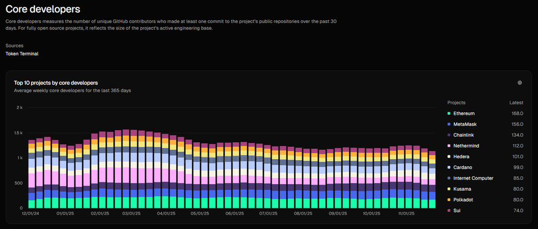Click the blue MetaMask legend swatch
The height and width of the screenshot is (229, 538).
pos(449,124)
